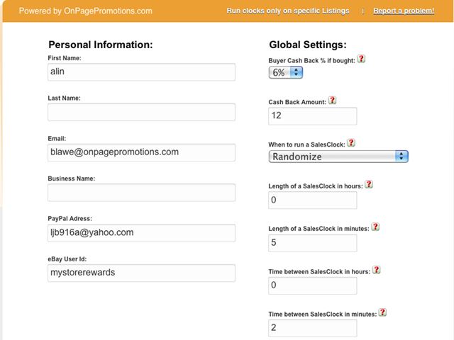Image resolution: width=454 pixels, height=340 pixels.
Task: Select the eBay User Id: label
Action: tap(67, 259)
